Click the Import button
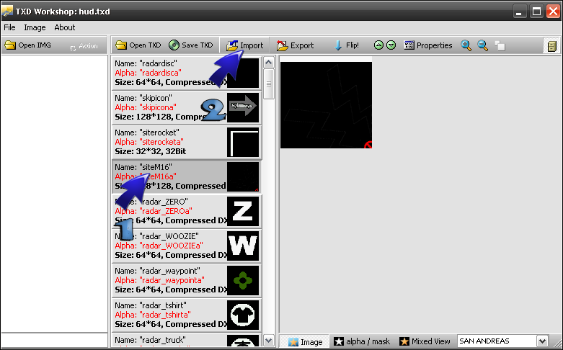 [245, 45]
